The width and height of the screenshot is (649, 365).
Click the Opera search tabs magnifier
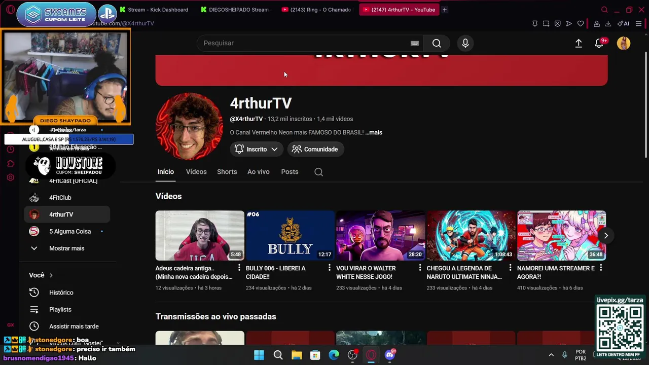[604, 10]
